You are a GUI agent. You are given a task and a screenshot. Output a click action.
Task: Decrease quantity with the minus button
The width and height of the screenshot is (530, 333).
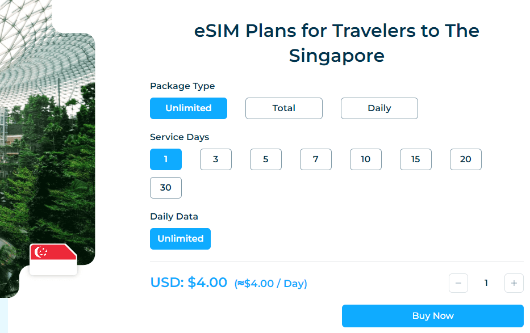pos(458,283)
